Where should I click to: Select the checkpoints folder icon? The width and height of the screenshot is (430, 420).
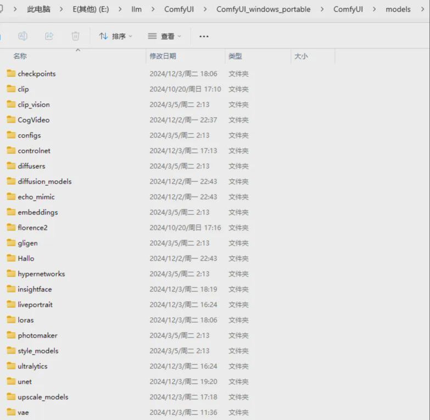tap(11, 73)
